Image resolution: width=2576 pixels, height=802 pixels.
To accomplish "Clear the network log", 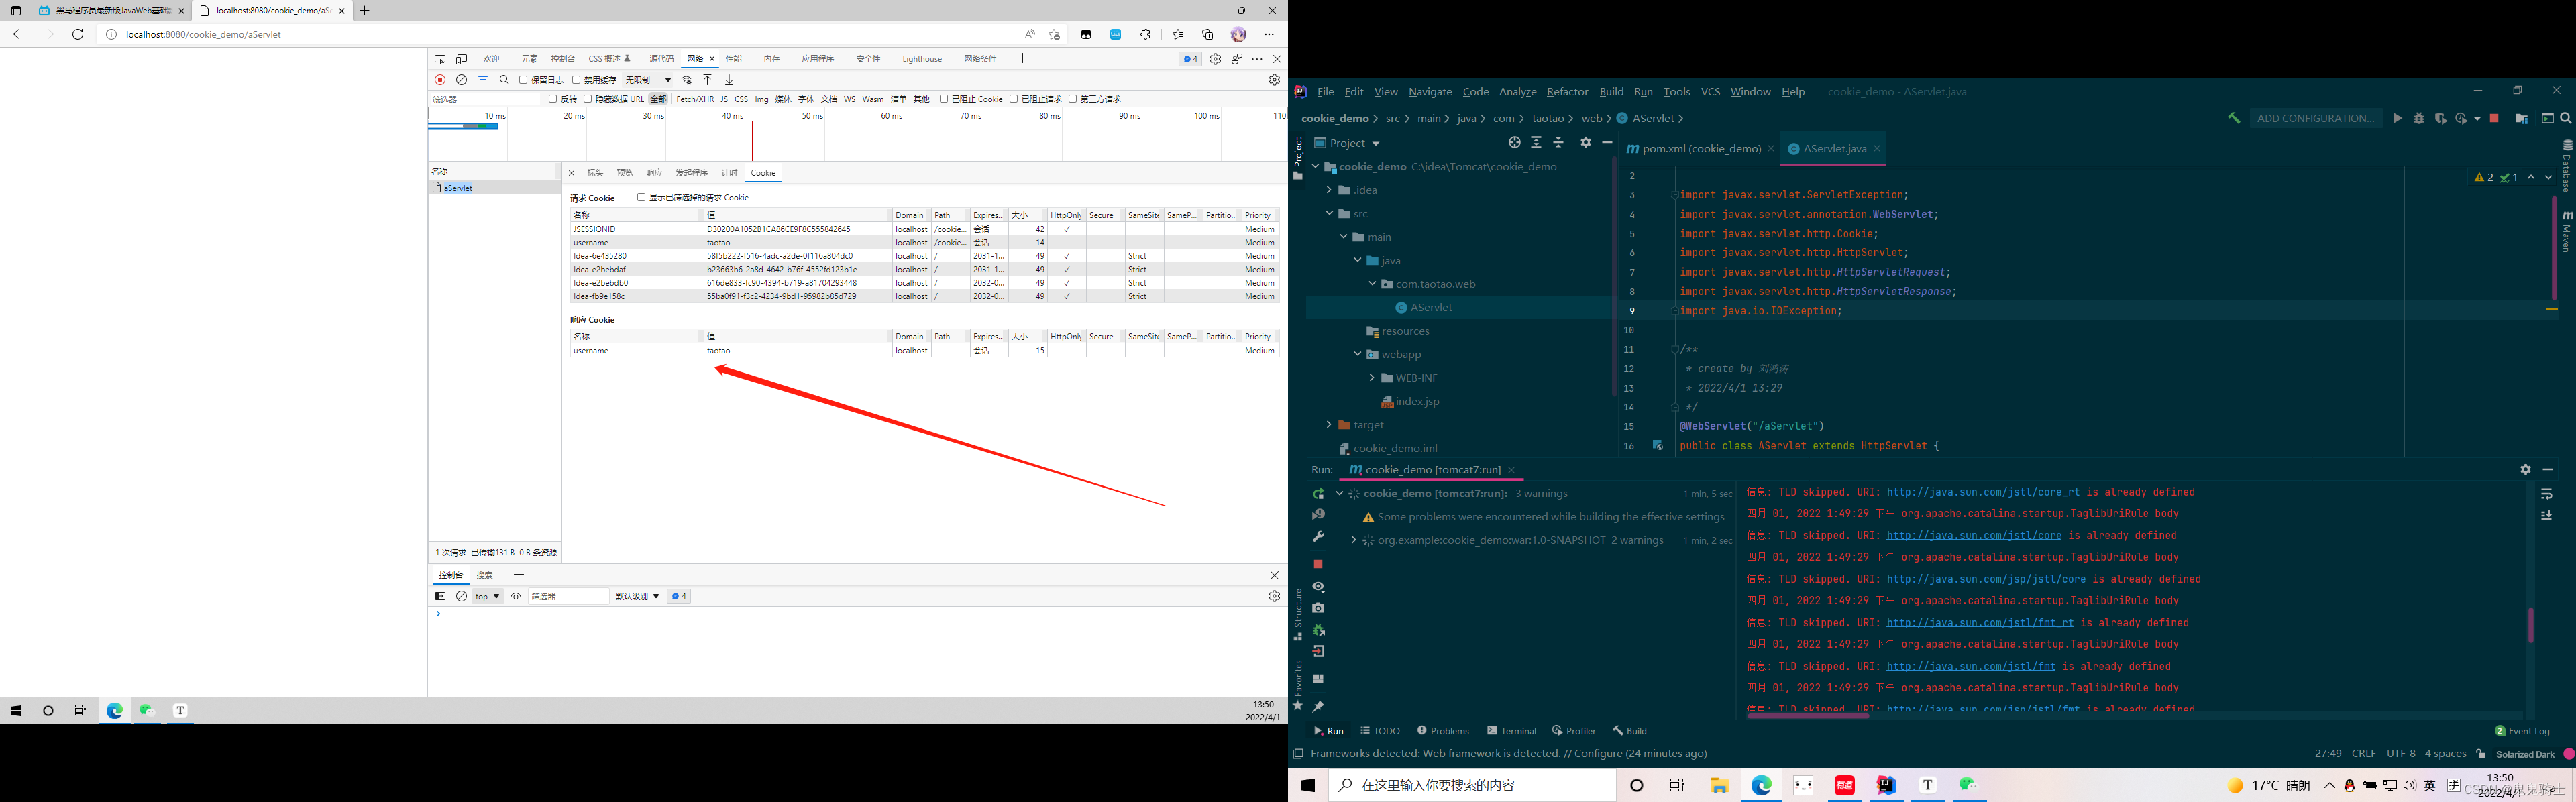I will pyautogui.click(x=461, y=80).
